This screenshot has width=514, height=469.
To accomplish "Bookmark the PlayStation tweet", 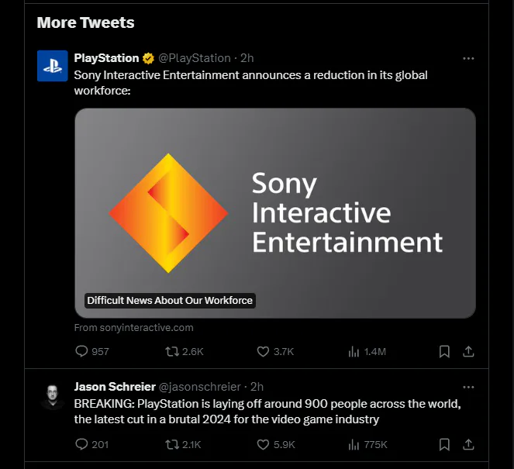I will coord(444,351).
